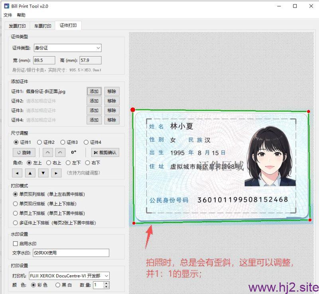Click the 裁剪确认 scissors button
This screenshot has width=319, height=294.
click(x=105, y=153)
